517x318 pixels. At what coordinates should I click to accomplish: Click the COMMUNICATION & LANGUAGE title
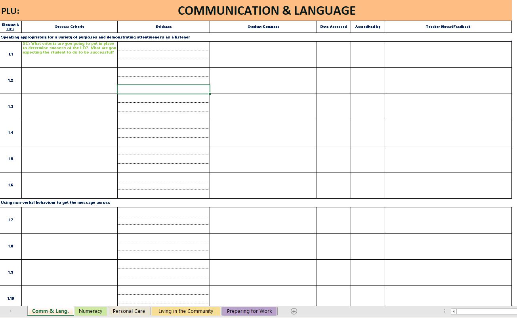click(267, 10)
